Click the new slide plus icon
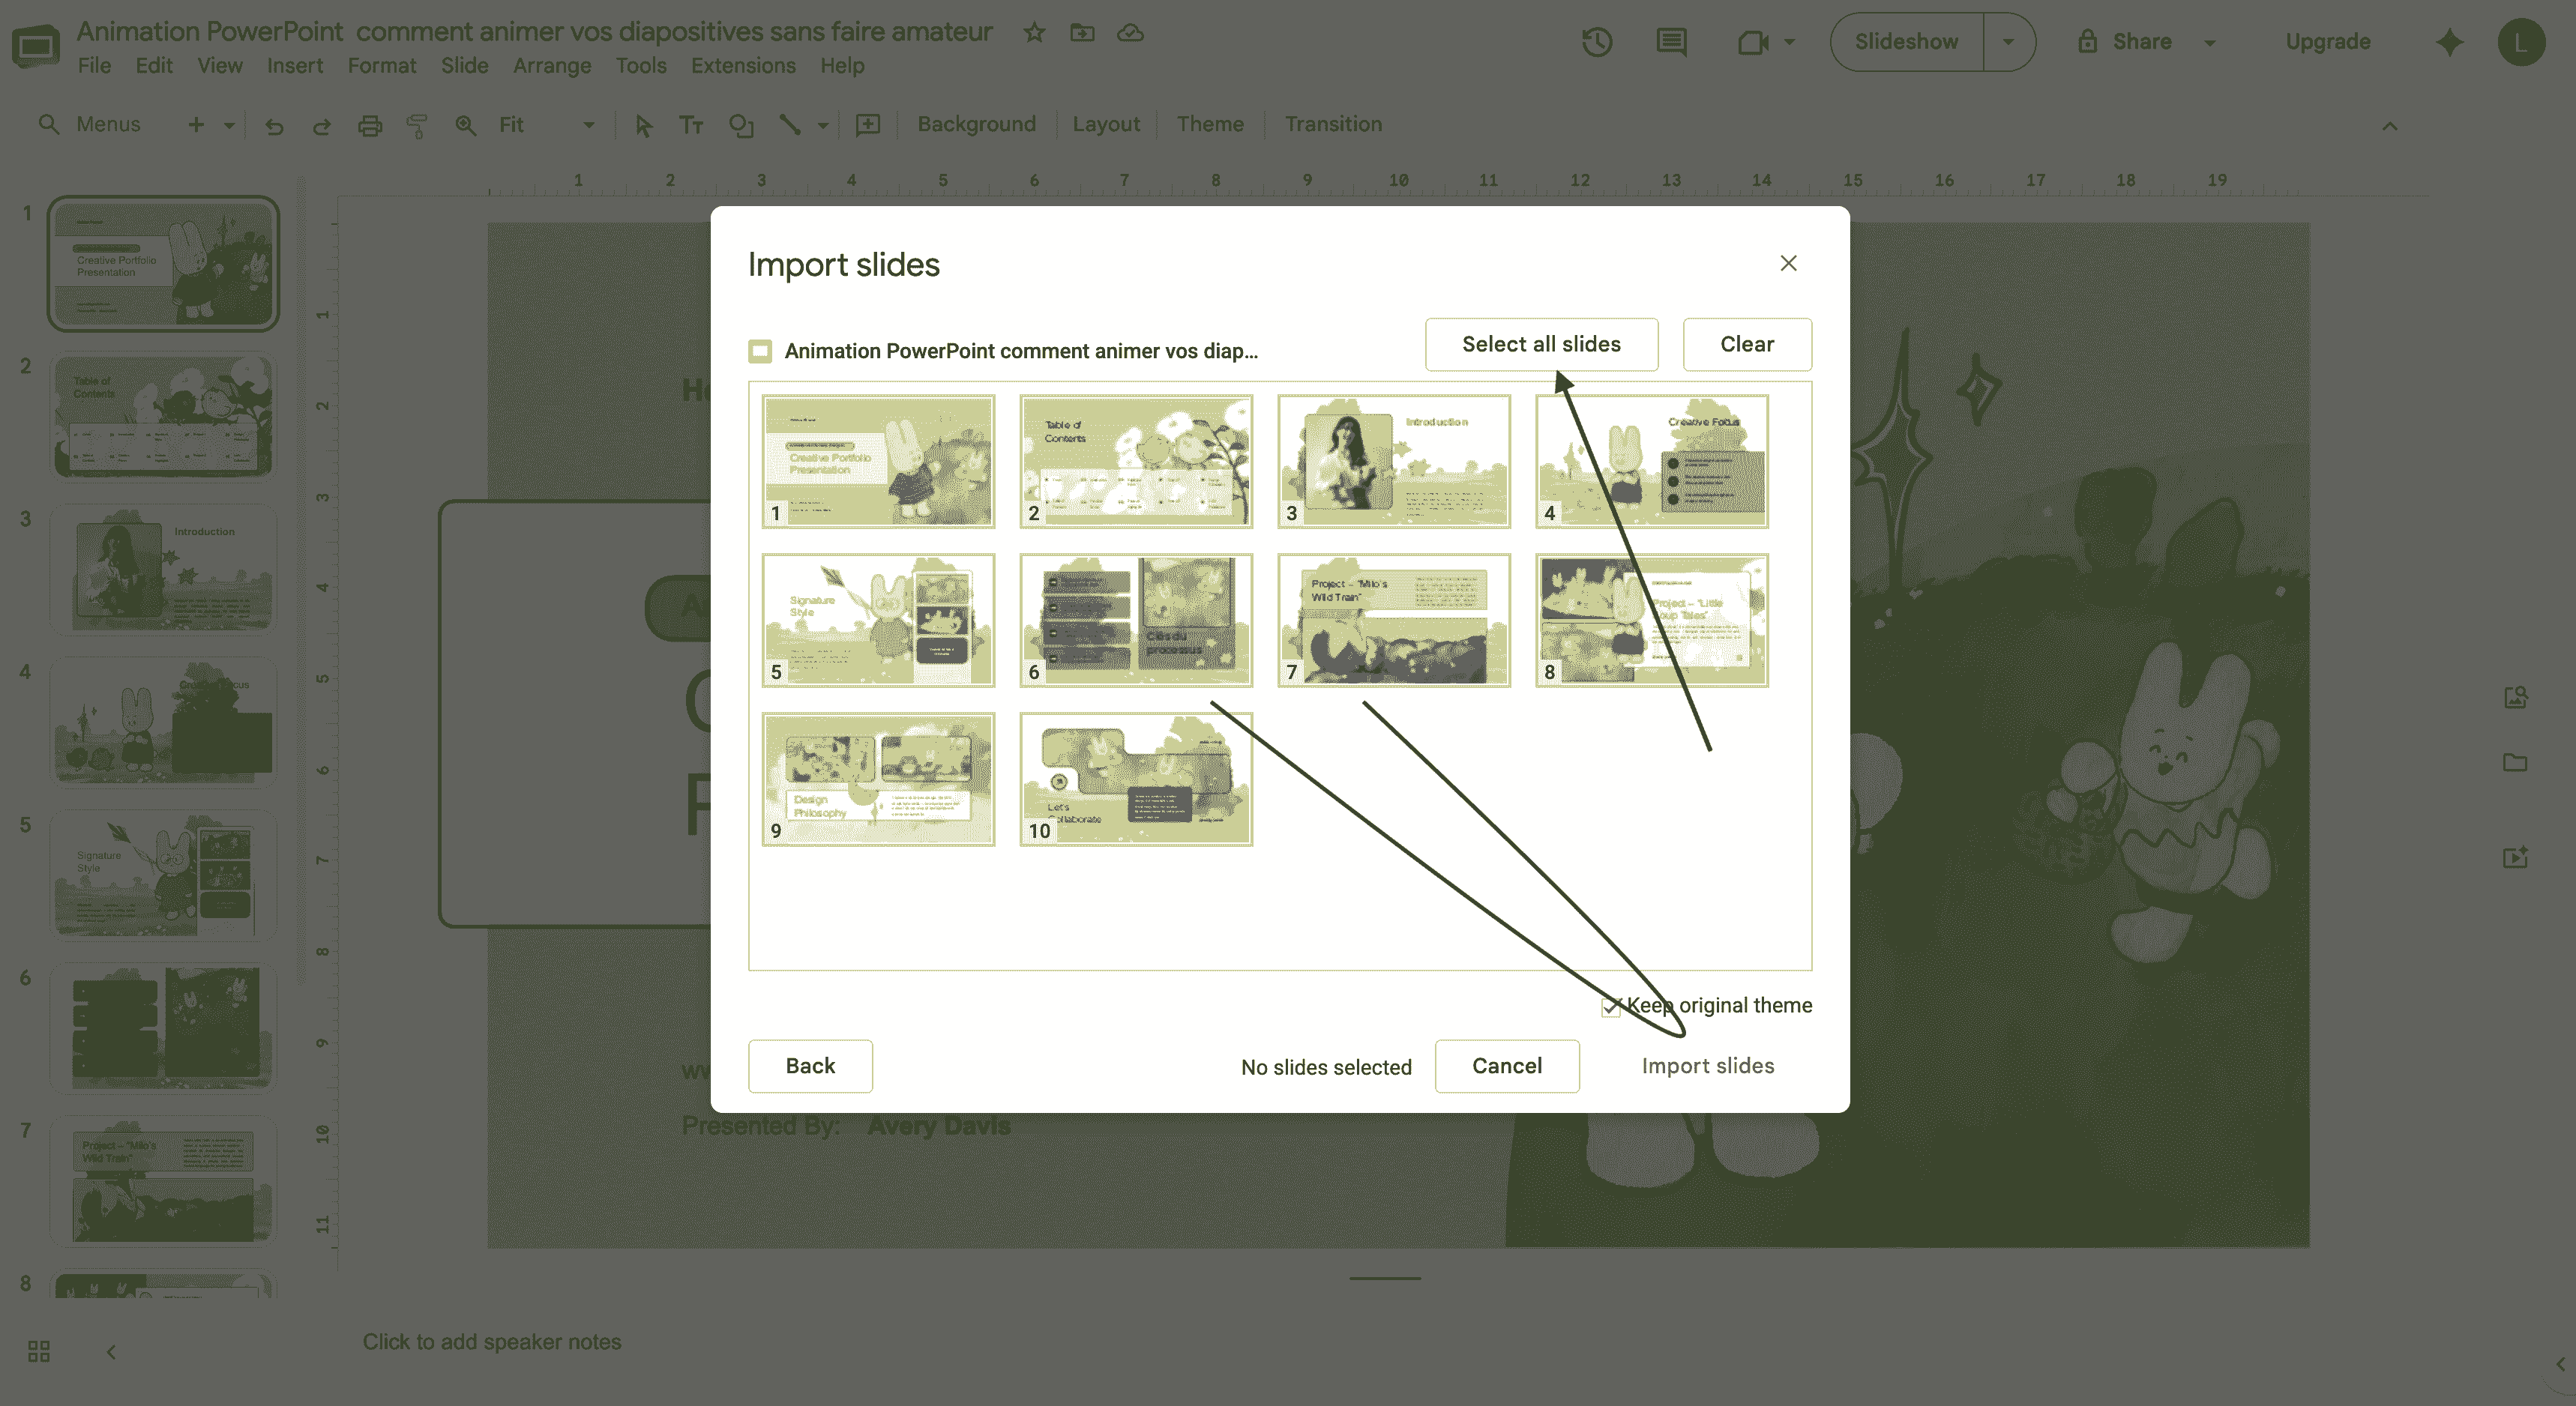 tap(196, 124)
